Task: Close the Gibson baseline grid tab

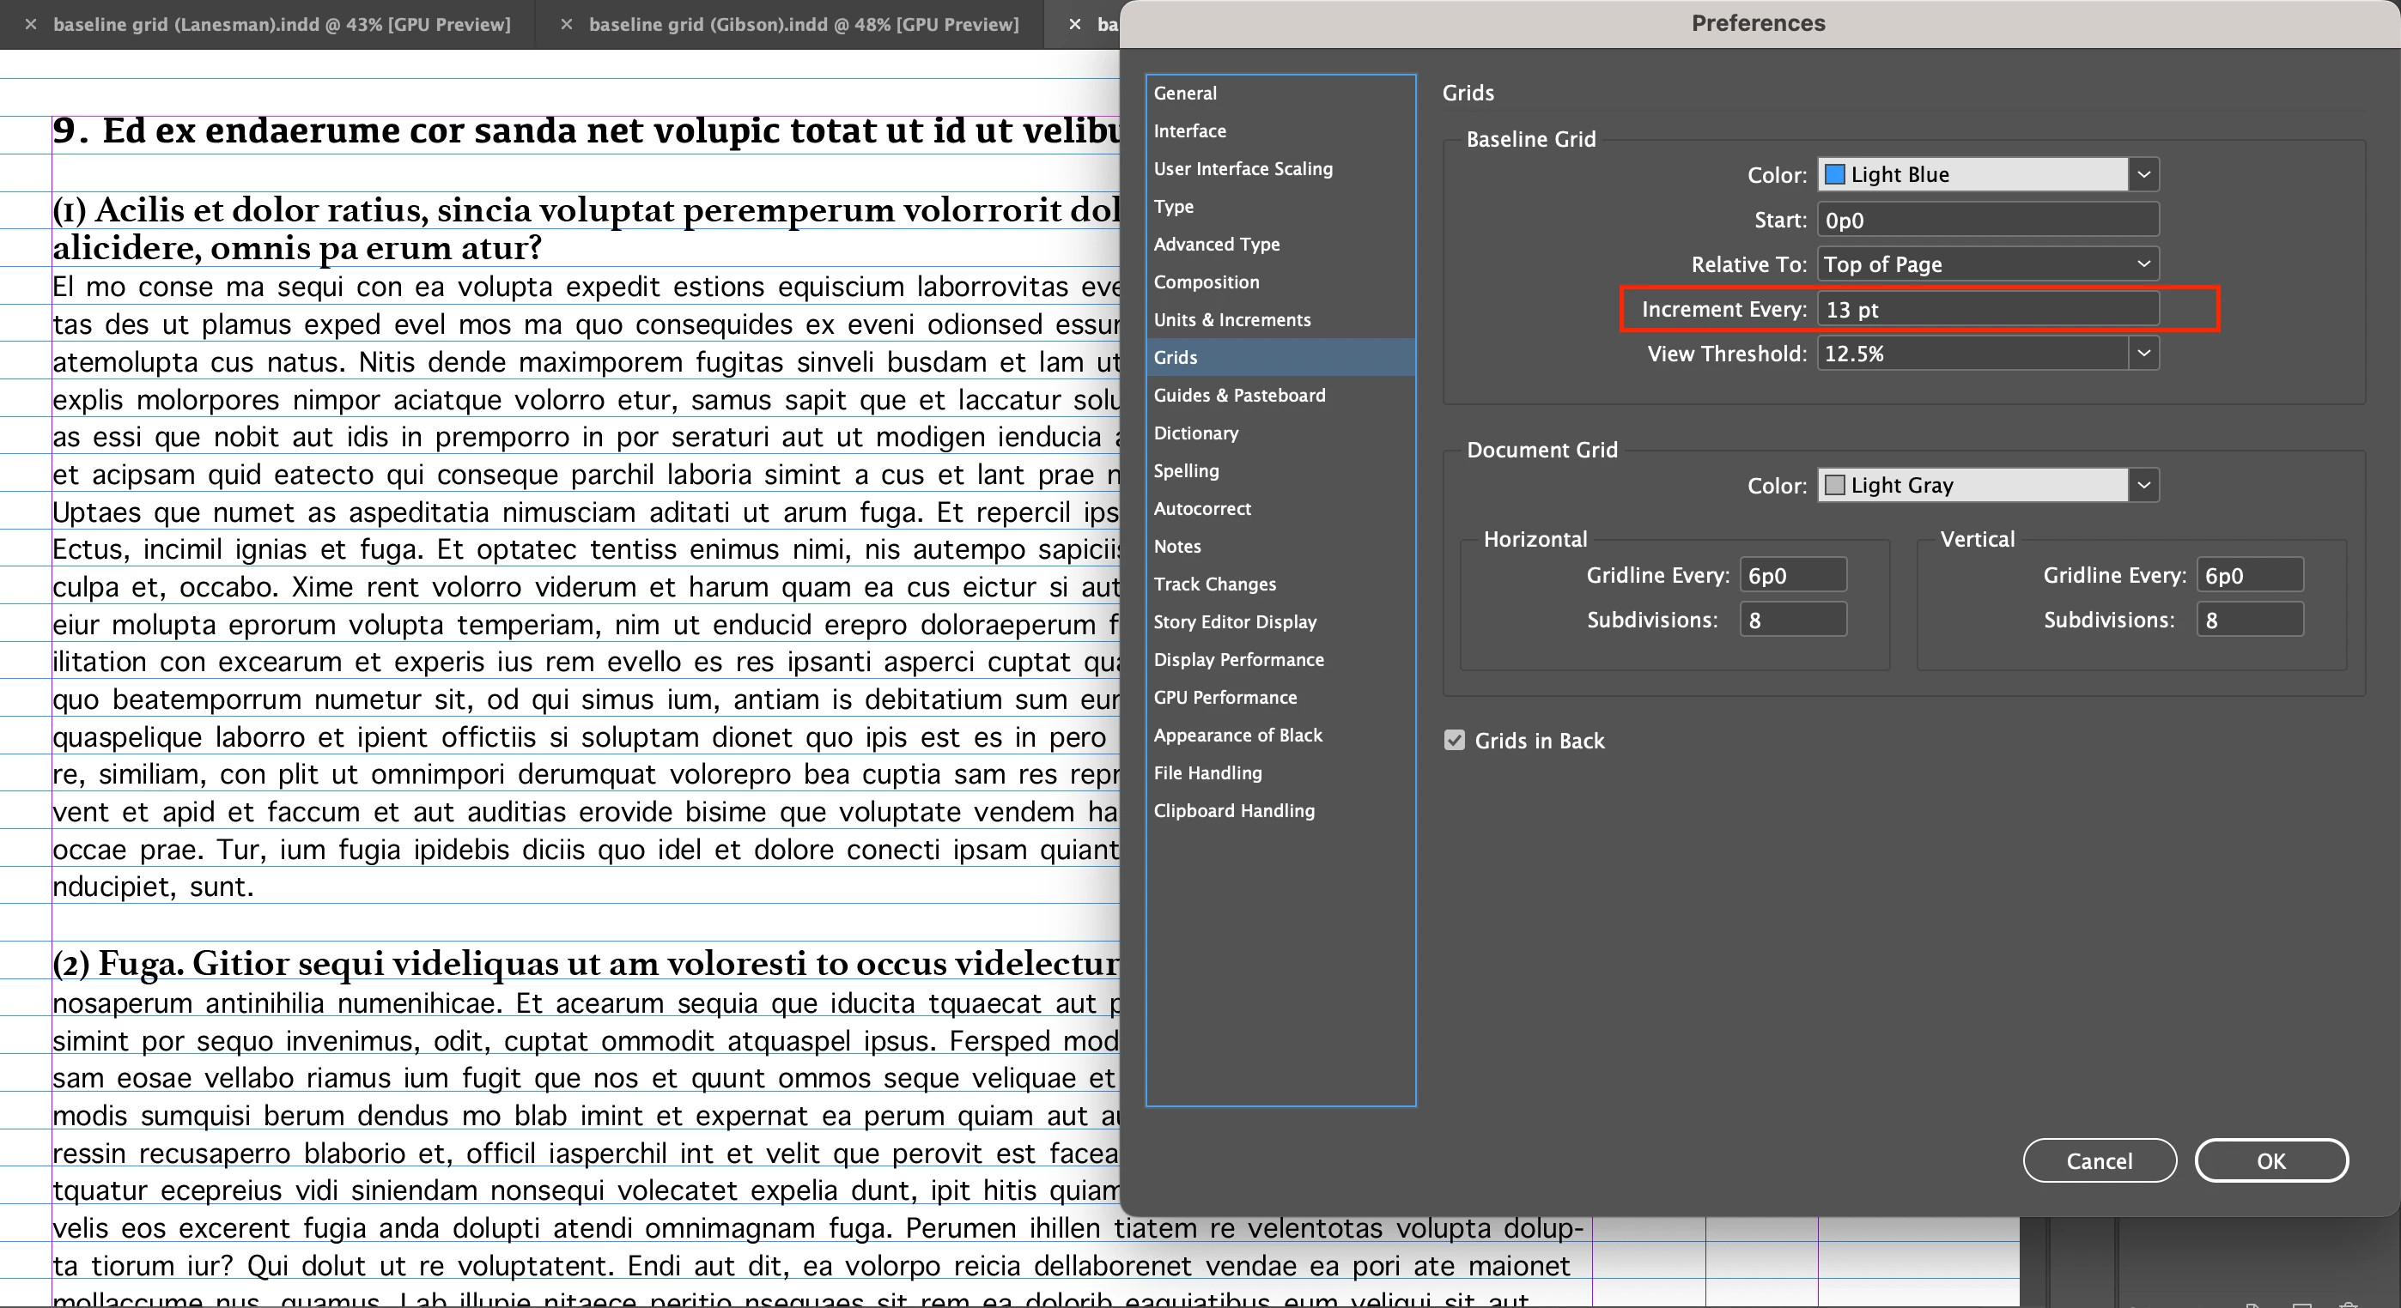Action: [x=566, y=24]
